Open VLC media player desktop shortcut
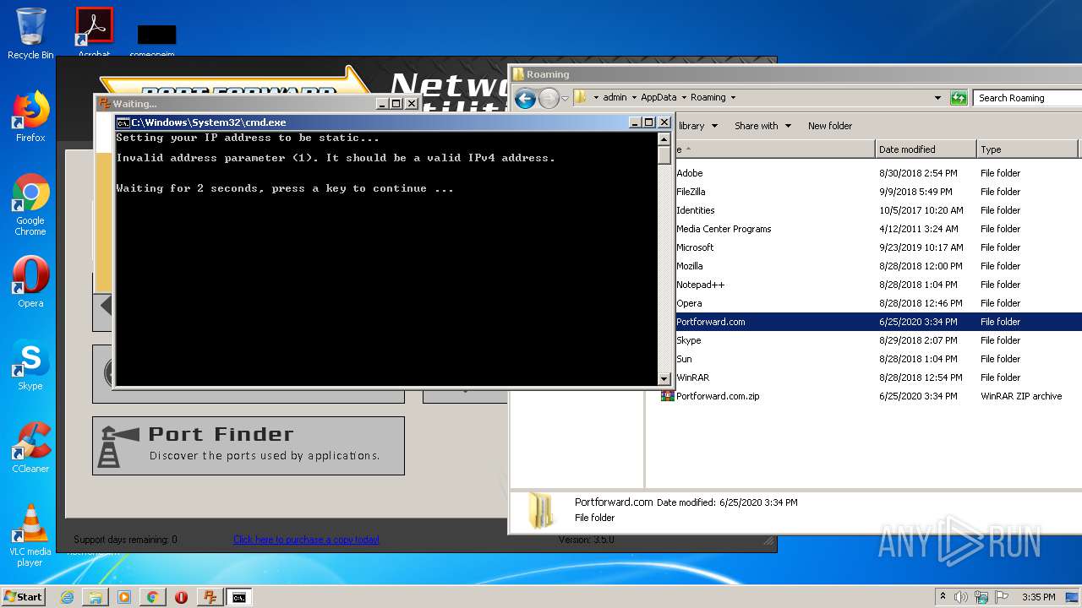 click(30, 535)
